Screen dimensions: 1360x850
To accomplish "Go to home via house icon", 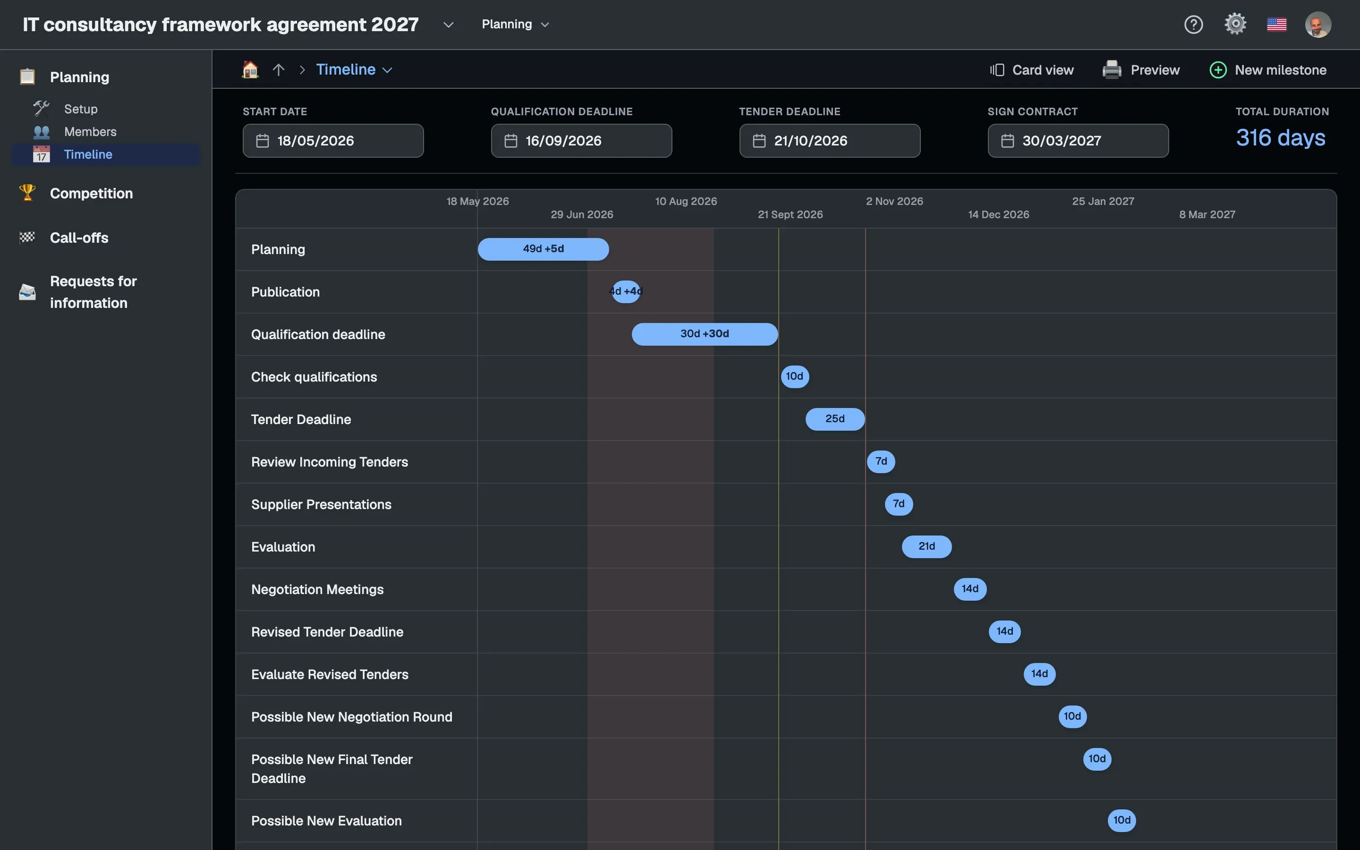I will pos(250,69).
